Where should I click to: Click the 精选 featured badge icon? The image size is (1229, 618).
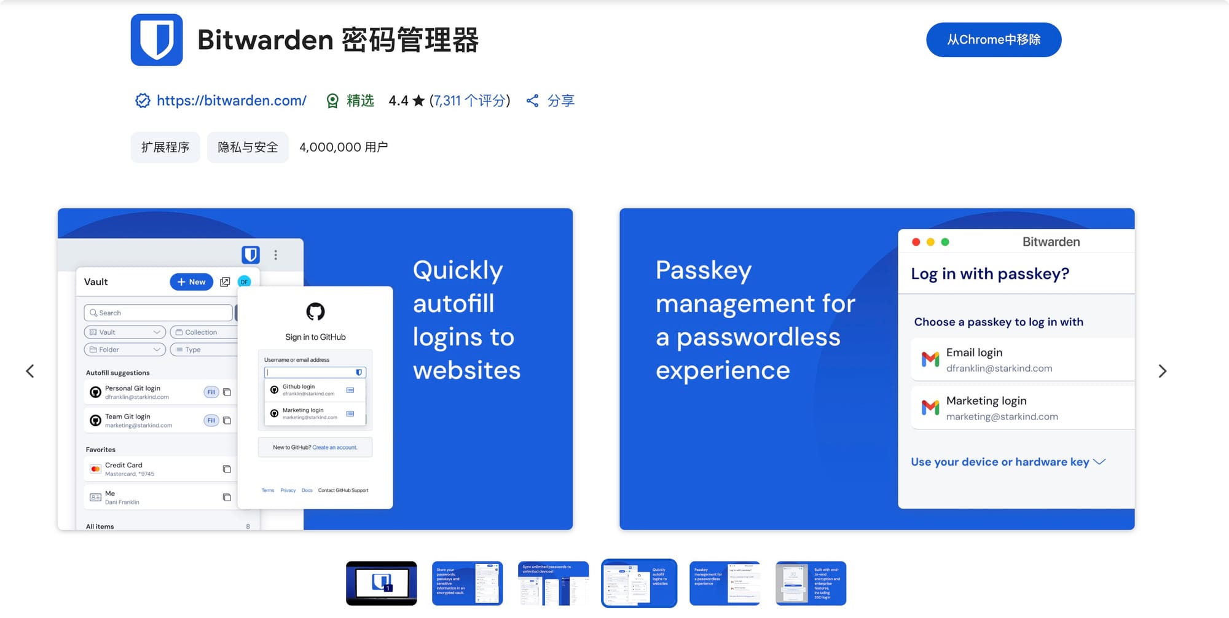(332, 100)
